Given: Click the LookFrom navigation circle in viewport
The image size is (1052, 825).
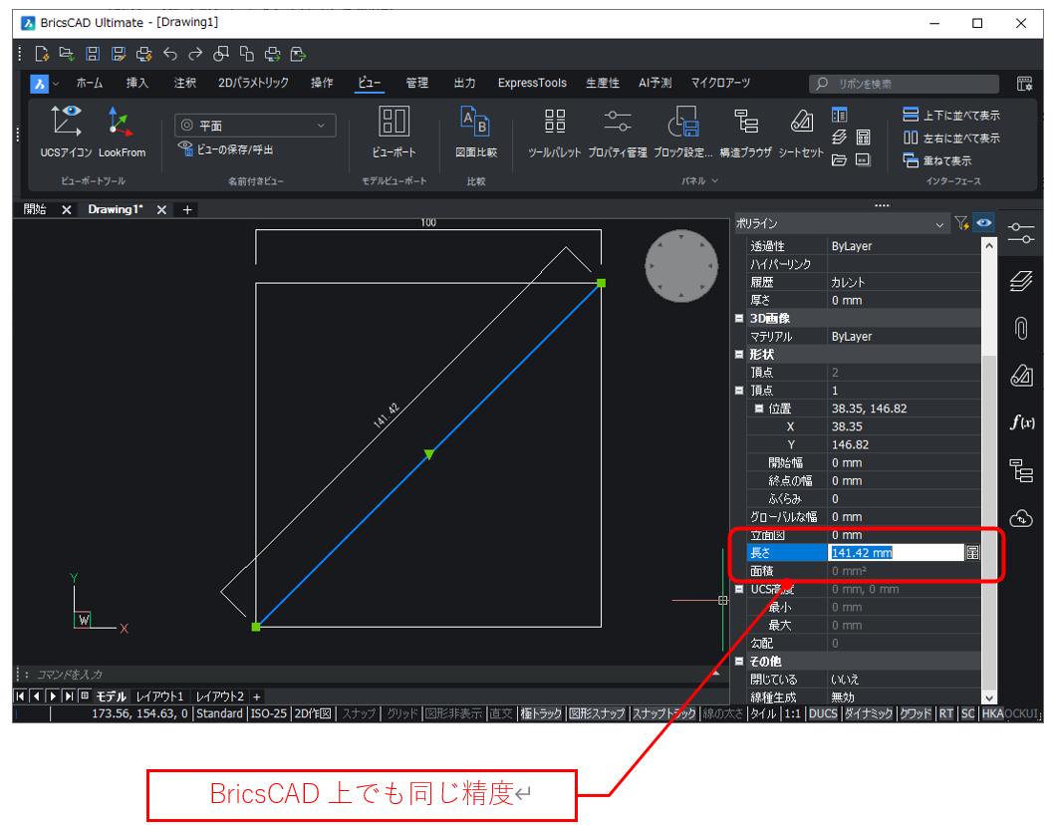Looking at the screenshot, I should 681,266.
